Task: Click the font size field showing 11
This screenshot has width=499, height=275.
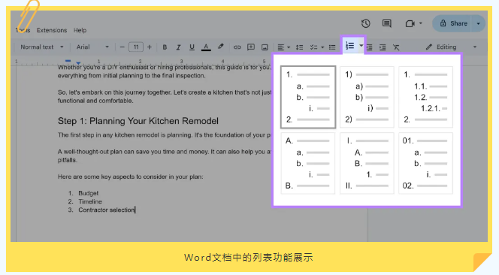Action: [136, 47]
